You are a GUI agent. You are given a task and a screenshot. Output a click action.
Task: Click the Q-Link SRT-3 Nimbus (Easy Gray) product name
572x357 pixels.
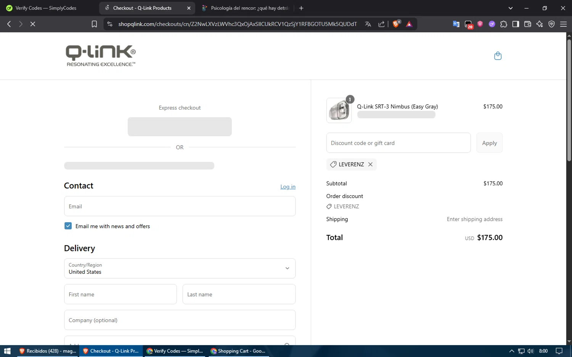coord(397,107)
